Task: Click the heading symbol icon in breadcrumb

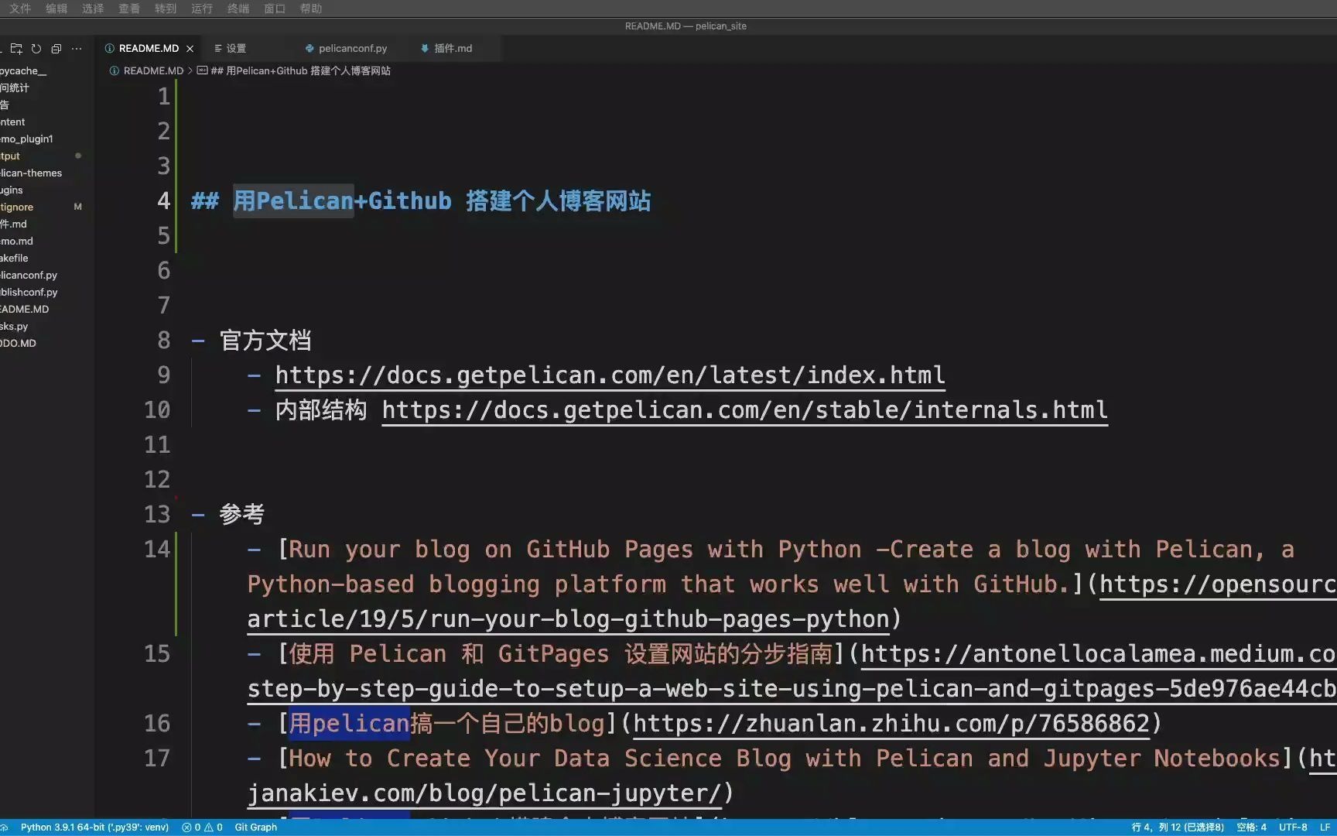Action: click(202, 70)
